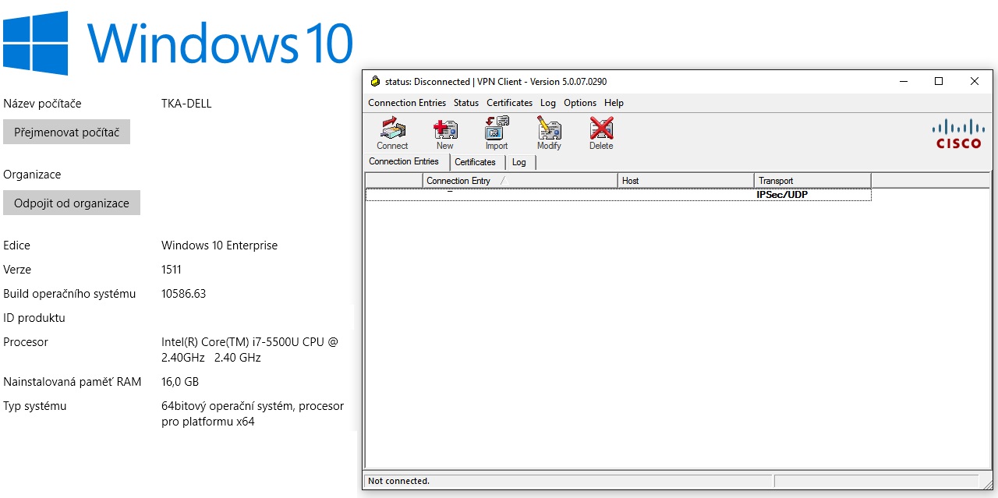The height and width of the screenshot is (498, 998).
Task: Click the OS build value 10586.63
Action: click(184, 294)
